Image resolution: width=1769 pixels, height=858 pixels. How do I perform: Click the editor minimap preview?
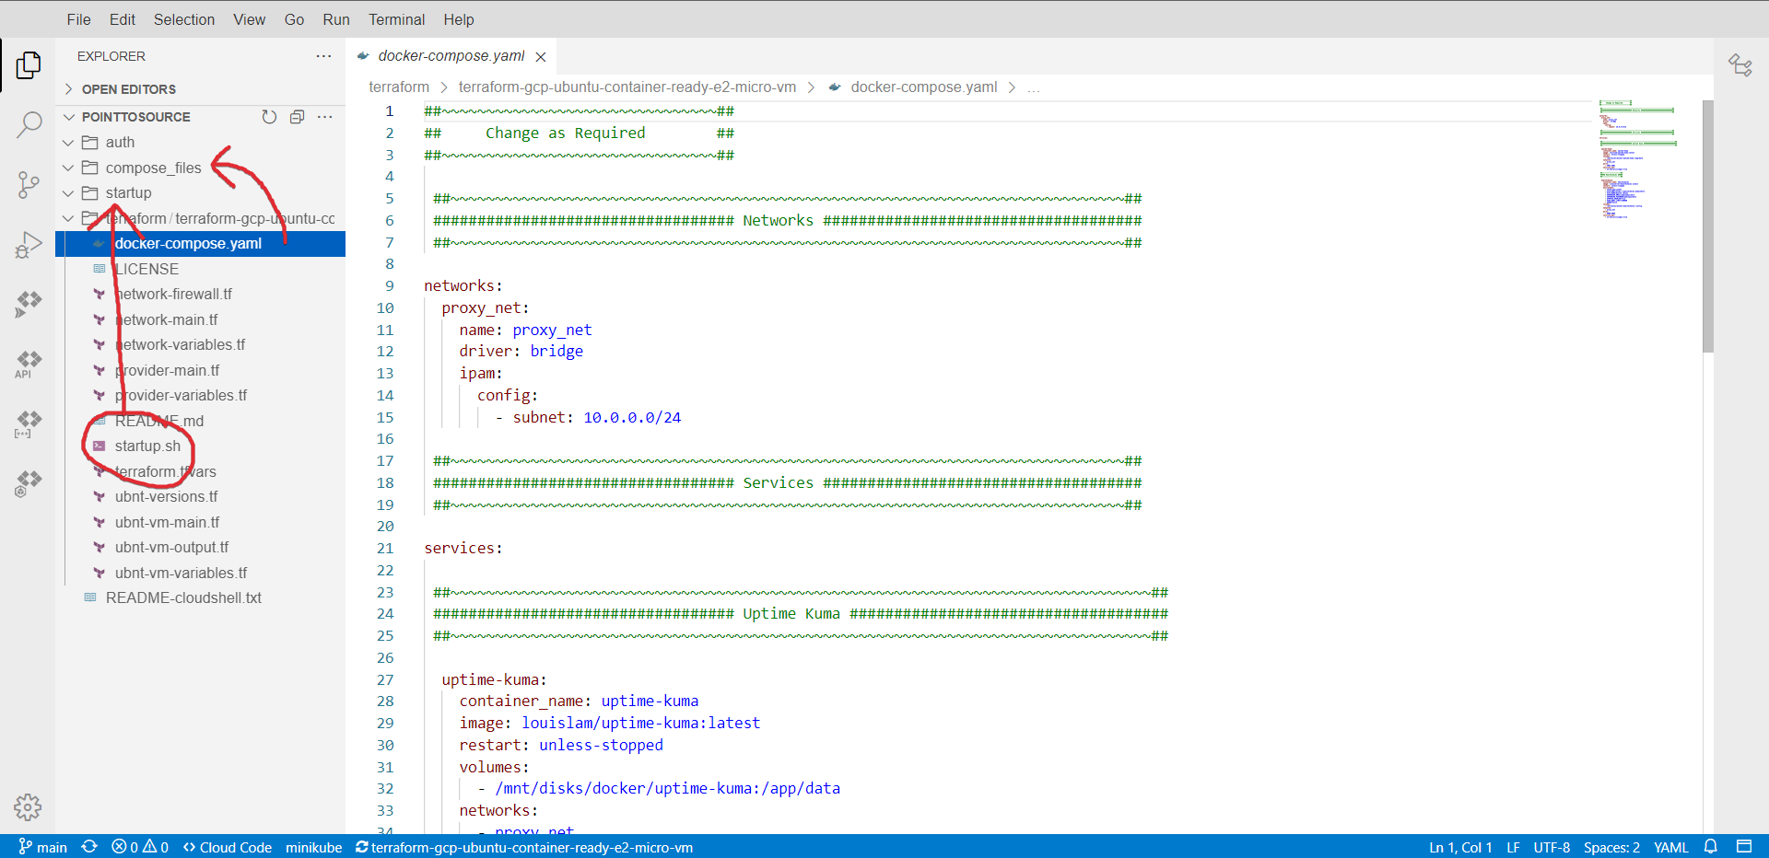click(1638, 161)
